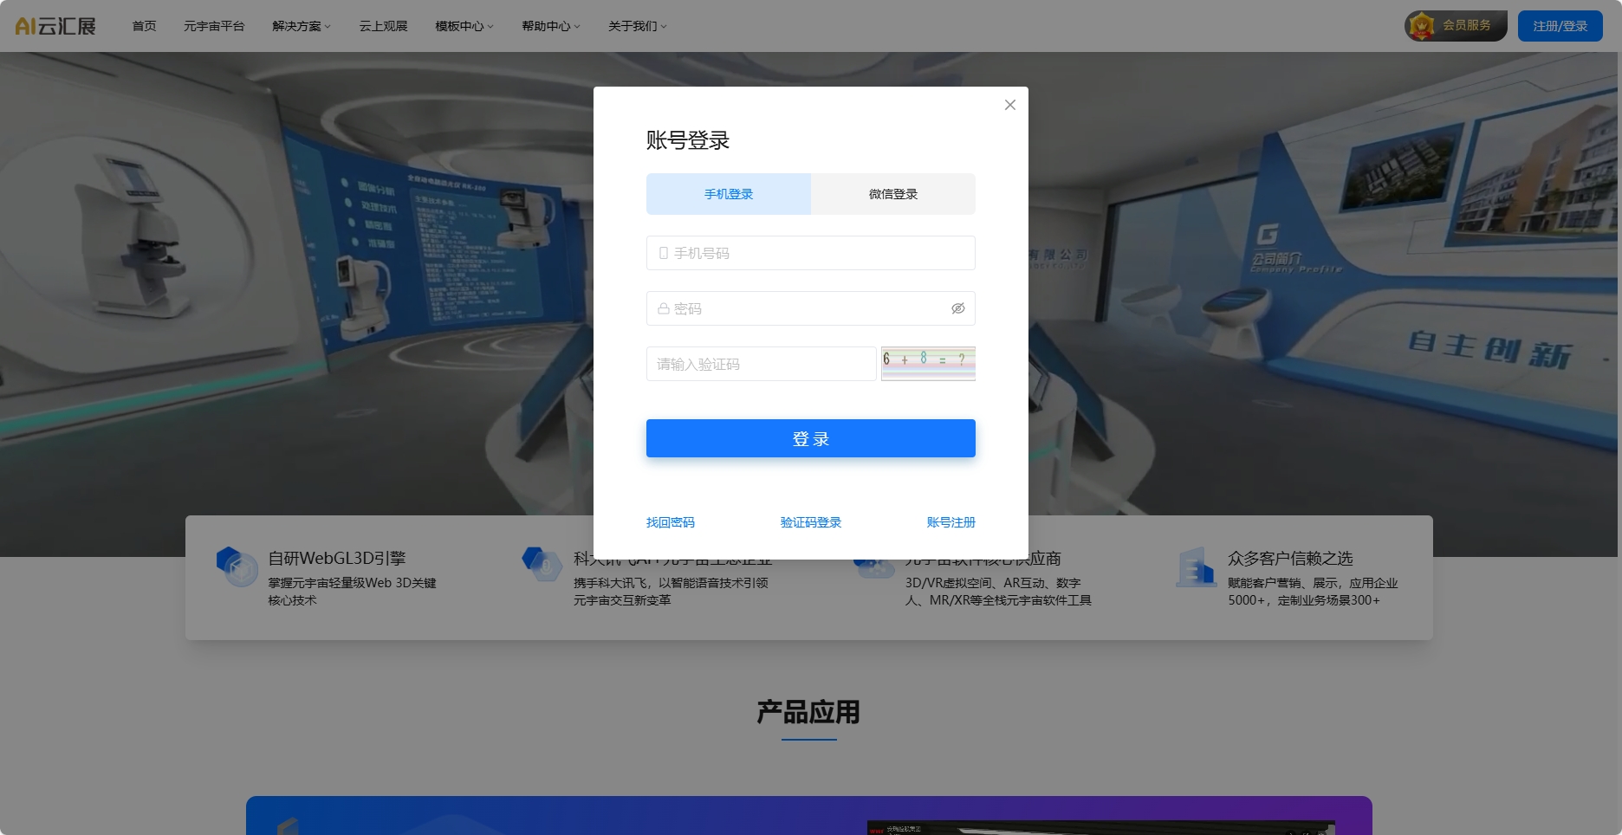1622x835 pixels.
Task: Click the 账号注册 link
Action: coord(950,521)
